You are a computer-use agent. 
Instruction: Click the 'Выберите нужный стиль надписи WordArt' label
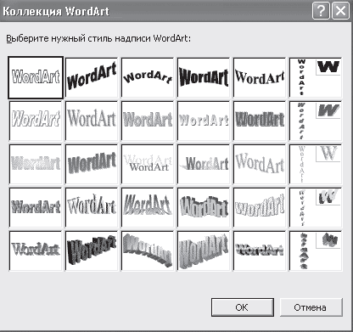pyautogui.click(x=98, y=38)
